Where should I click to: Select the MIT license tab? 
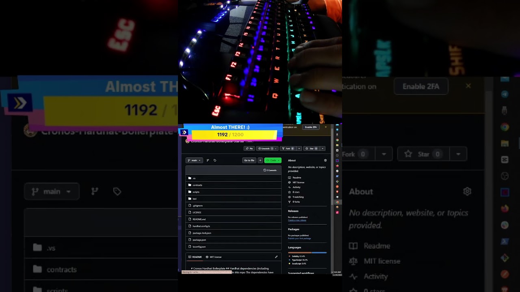pos(214,257)
